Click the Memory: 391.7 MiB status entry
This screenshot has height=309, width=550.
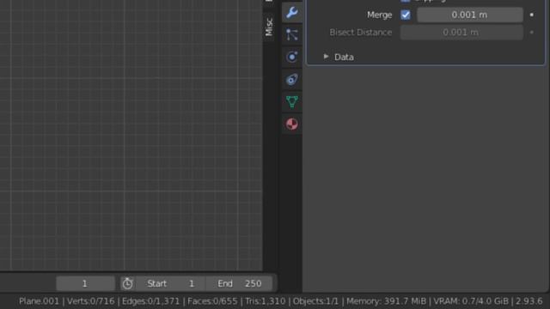click(386, 301)
